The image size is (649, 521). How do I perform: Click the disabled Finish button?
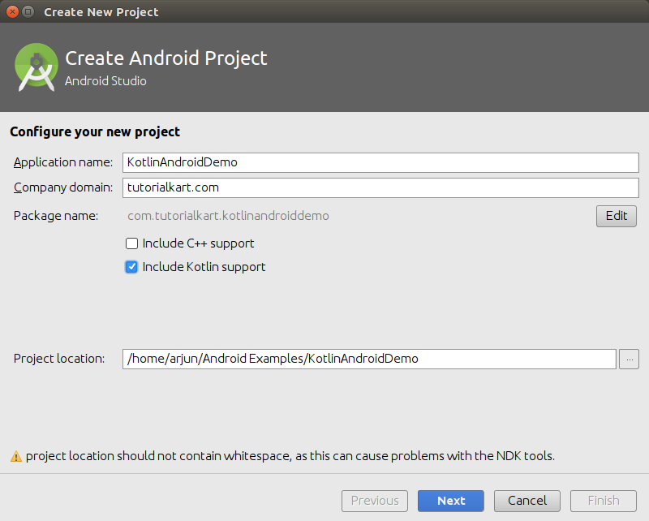coord(604,501)
